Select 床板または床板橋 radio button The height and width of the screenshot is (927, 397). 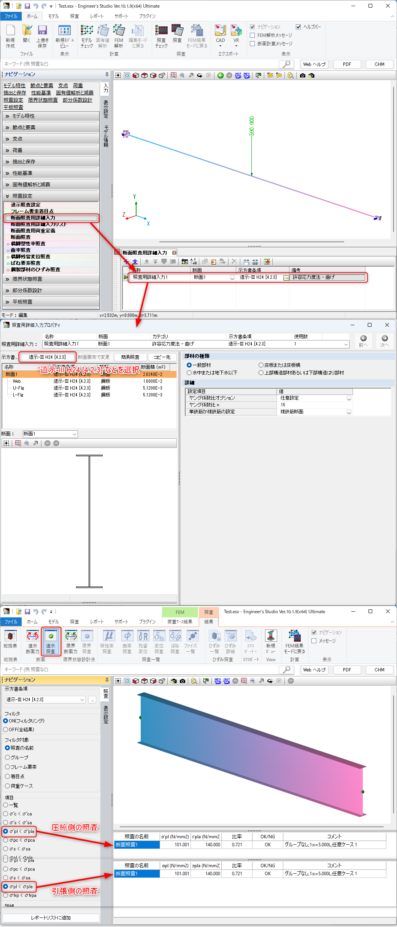coord(261,365)
